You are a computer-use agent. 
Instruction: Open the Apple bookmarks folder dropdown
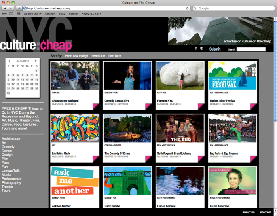(32, 14)
